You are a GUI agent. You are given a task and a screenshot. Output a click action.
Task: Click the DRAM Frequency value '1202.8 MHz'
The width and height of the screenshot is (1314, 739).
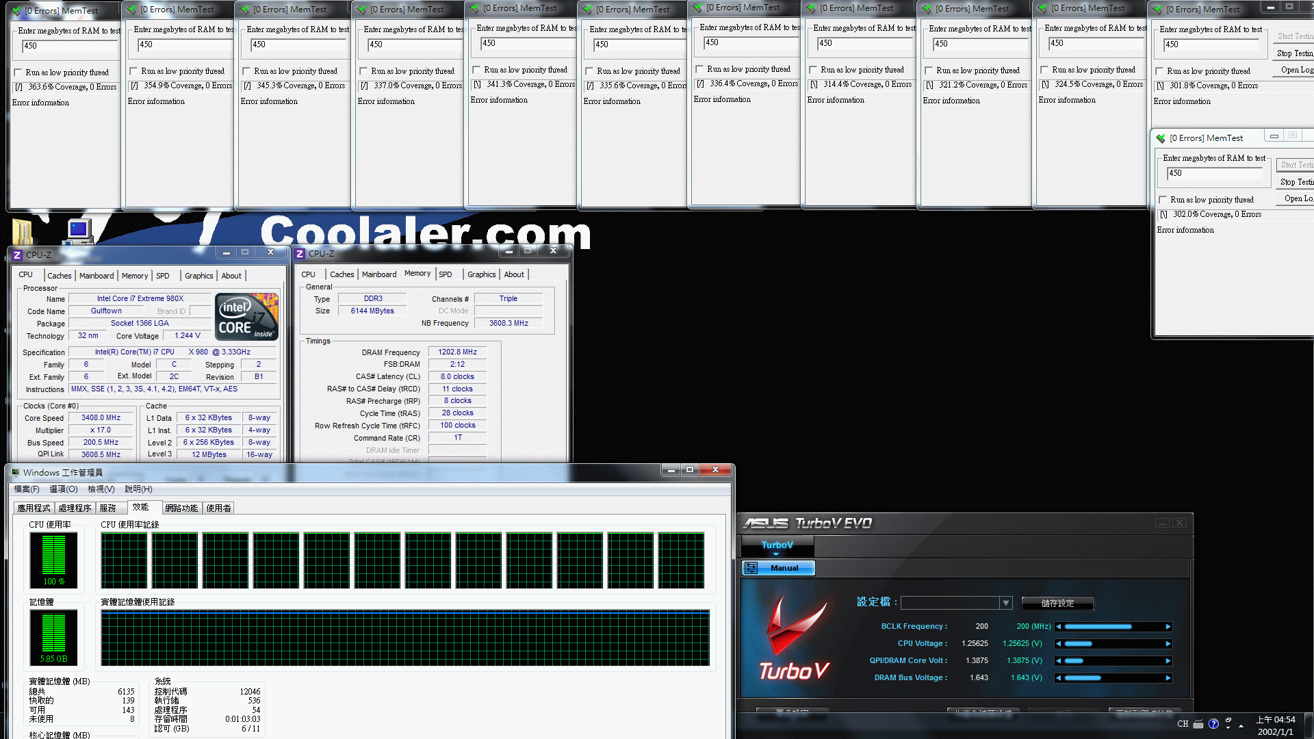pyautogui.click(x=457, y=352)
